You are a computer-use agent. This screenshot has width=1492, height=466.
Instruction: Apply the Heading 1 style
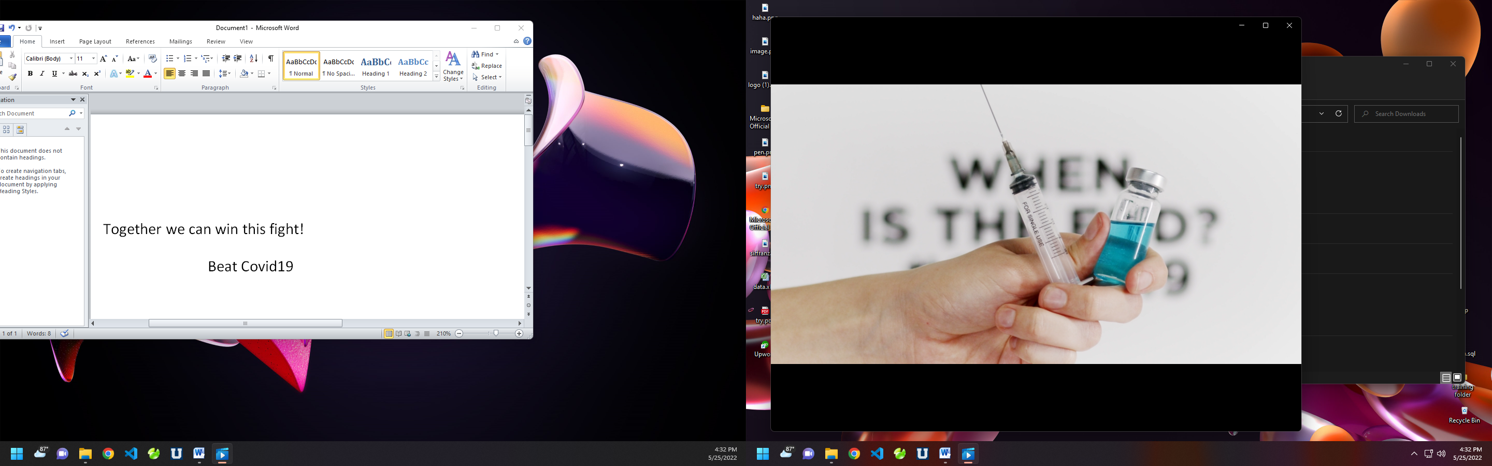376,66
